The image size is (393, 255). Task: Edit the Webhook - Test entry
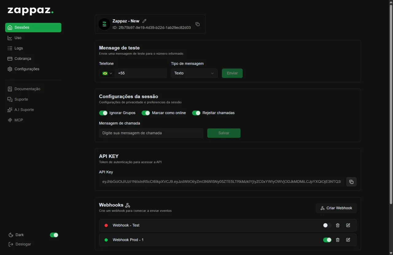348,225
